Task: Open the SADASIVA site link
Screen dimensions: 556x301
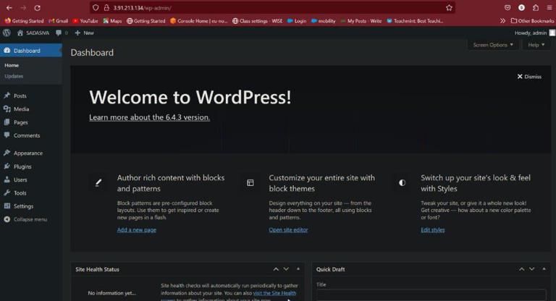Action: [x=33, y=33]
